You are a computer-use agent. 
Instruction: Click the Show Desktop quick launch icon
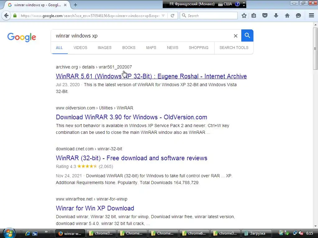pyautogui.click(x=35, y=233)
